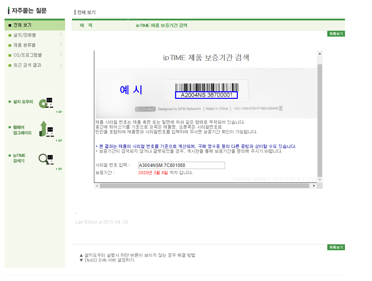Expand chevron next to 제품 분류별
The width and height of the screenshot is (372, 281).
click(61, 45)
